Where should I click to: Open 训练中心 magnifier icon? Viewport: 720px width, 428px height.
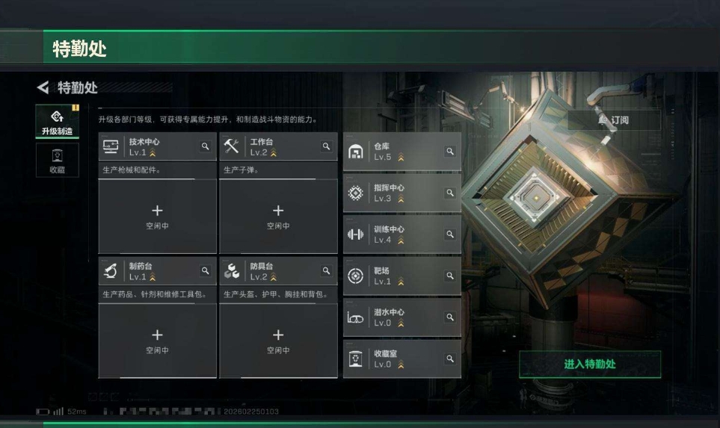[450, 235]
